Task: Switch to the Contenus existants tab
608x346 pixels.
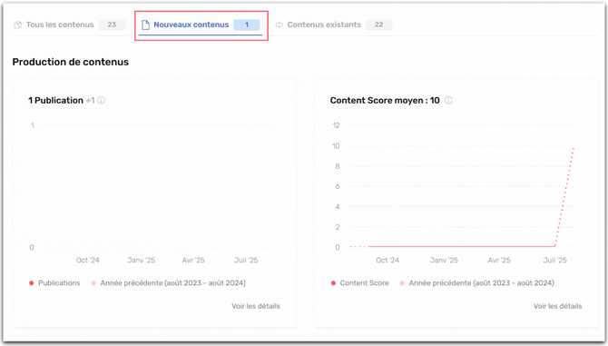Action: (333, 25)
